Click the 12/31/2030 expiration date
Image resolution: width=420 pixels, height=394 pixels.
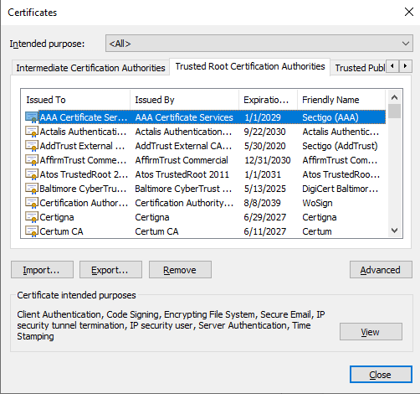pyautogui.click(x=268, y=160)
